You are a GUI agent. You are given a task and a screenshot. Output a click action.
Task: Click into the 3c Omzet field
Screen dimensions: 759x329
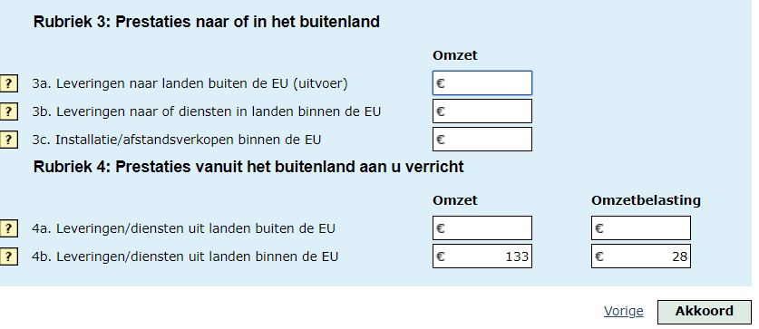482,140
